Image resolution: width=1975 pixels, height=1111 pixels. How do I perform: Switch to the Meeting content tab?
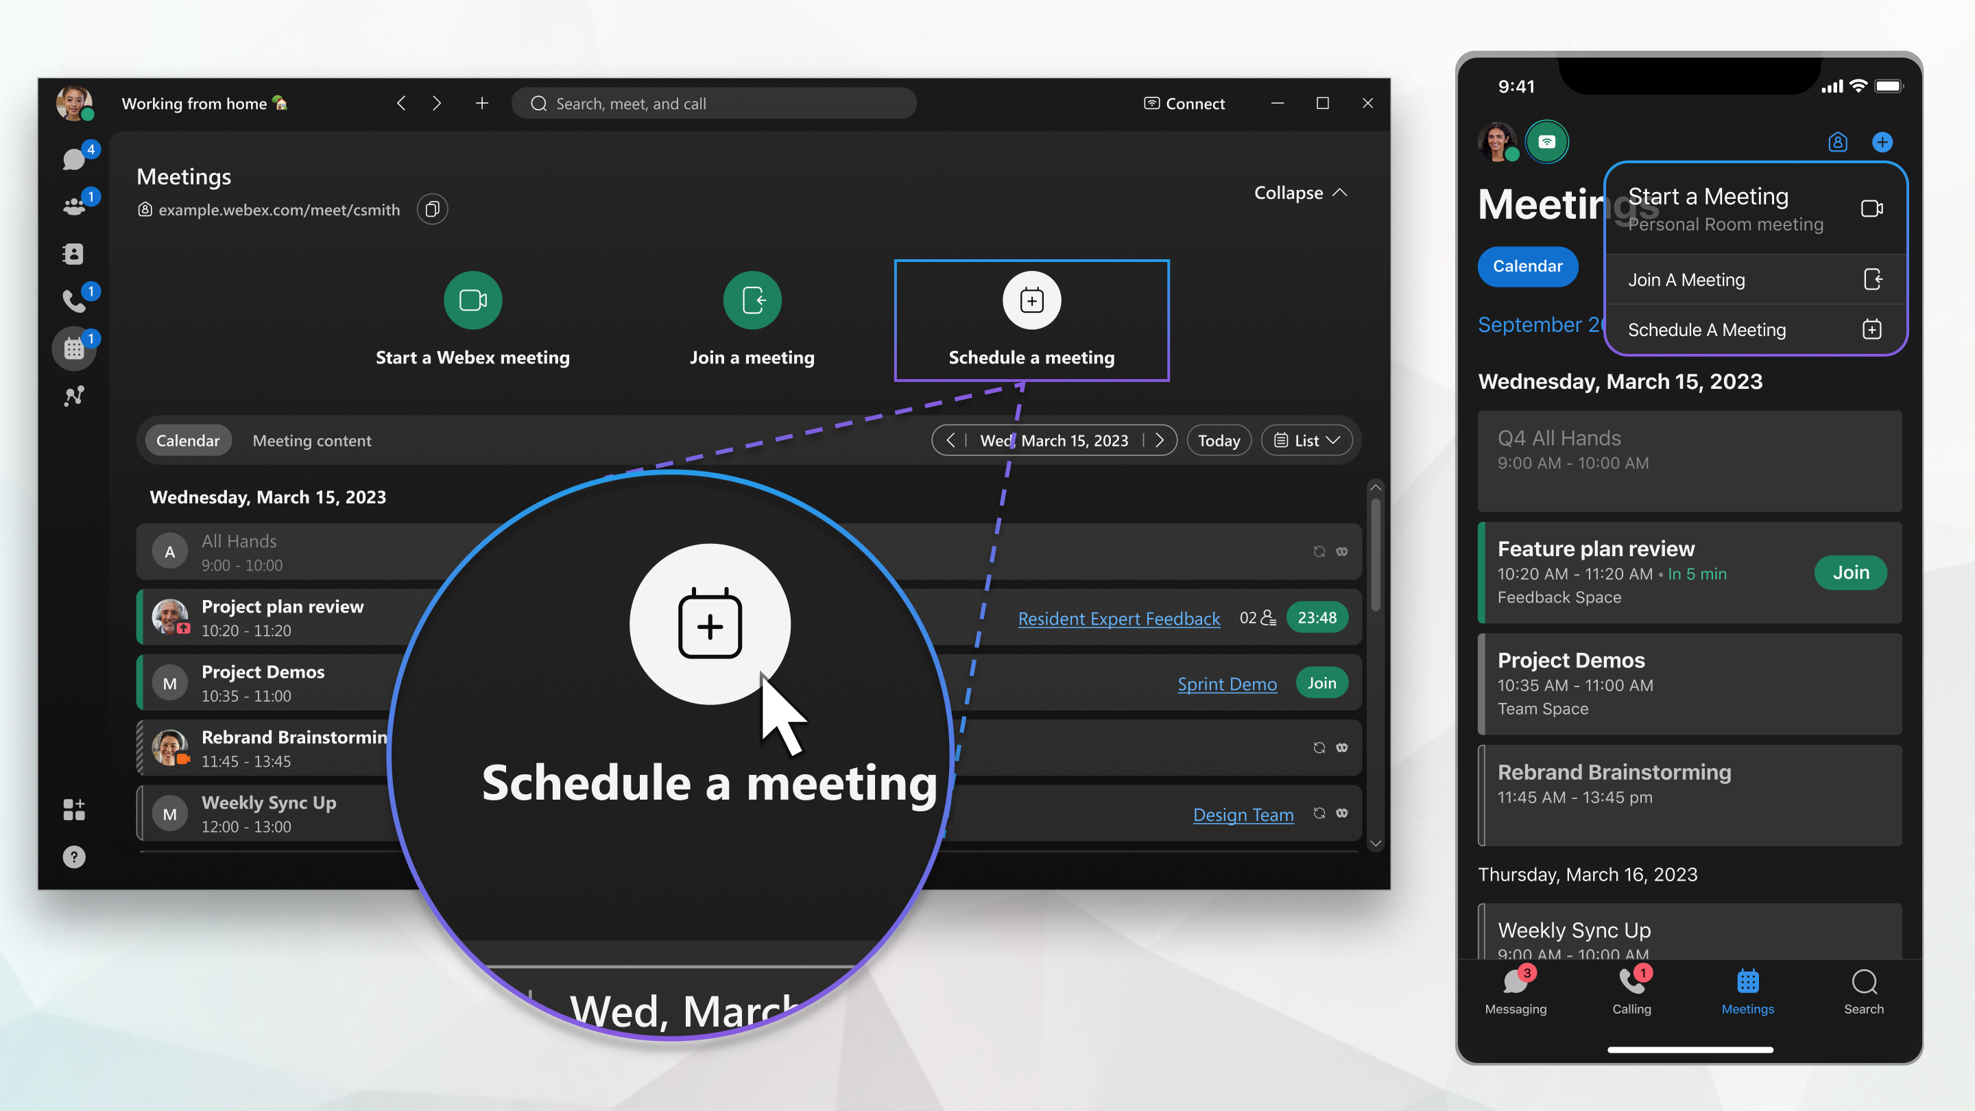312,440
